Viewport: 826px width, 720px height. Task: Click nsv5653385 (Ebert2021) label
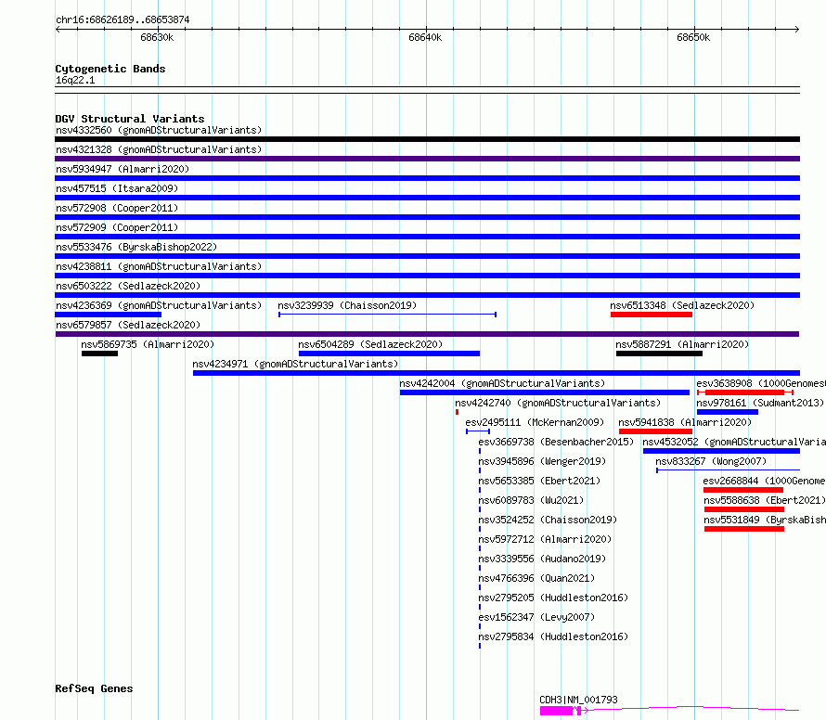tap(539, 481)
